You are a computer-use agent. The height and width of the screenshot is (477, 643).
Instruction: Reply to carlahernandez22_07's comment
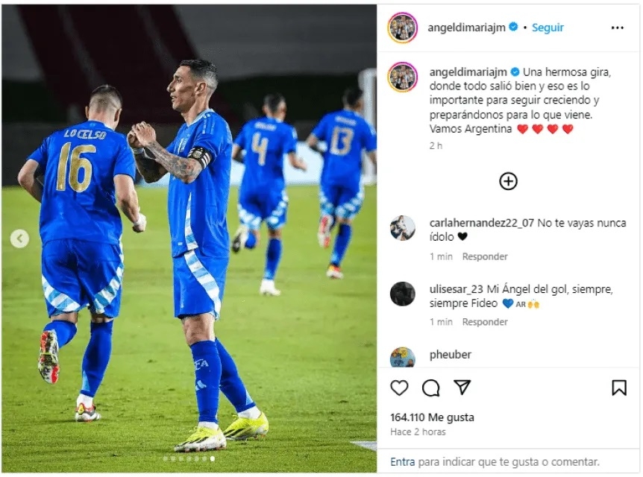pyautogui.click(x=485, y=256)
